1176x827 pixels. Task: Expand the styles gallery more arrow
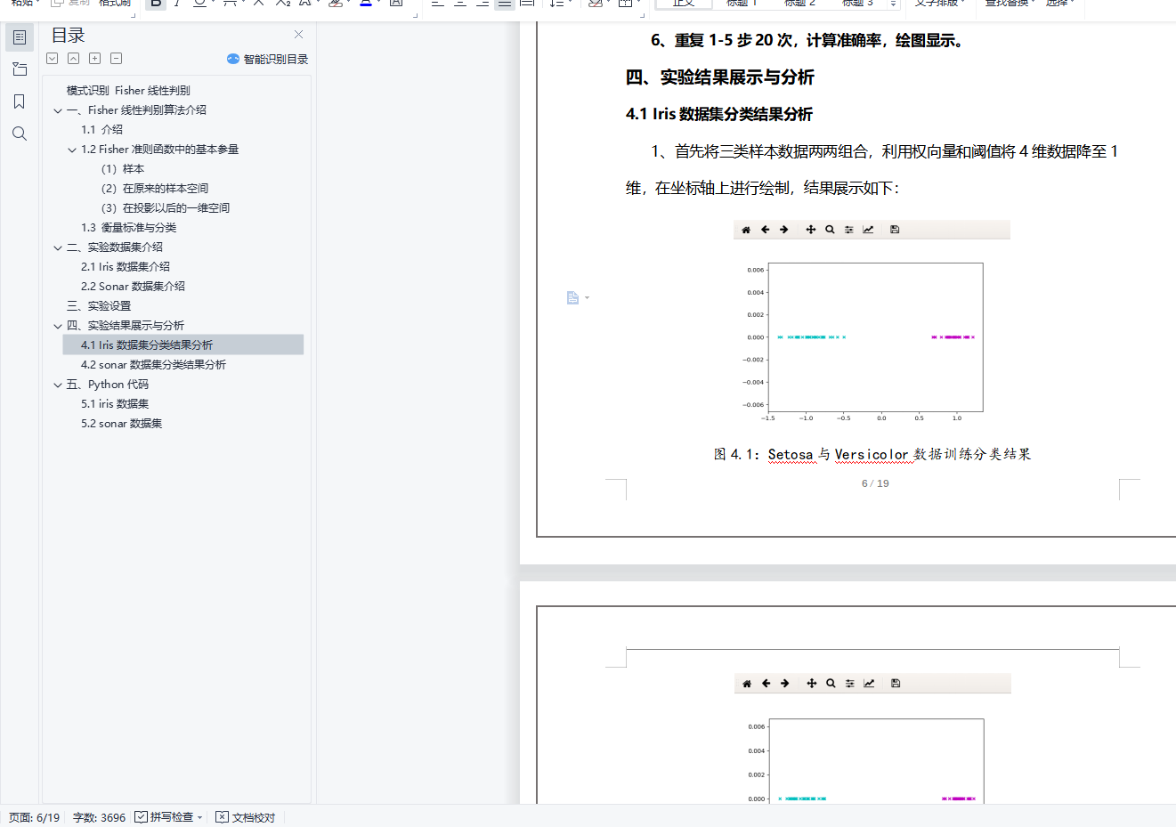point(894,4)
